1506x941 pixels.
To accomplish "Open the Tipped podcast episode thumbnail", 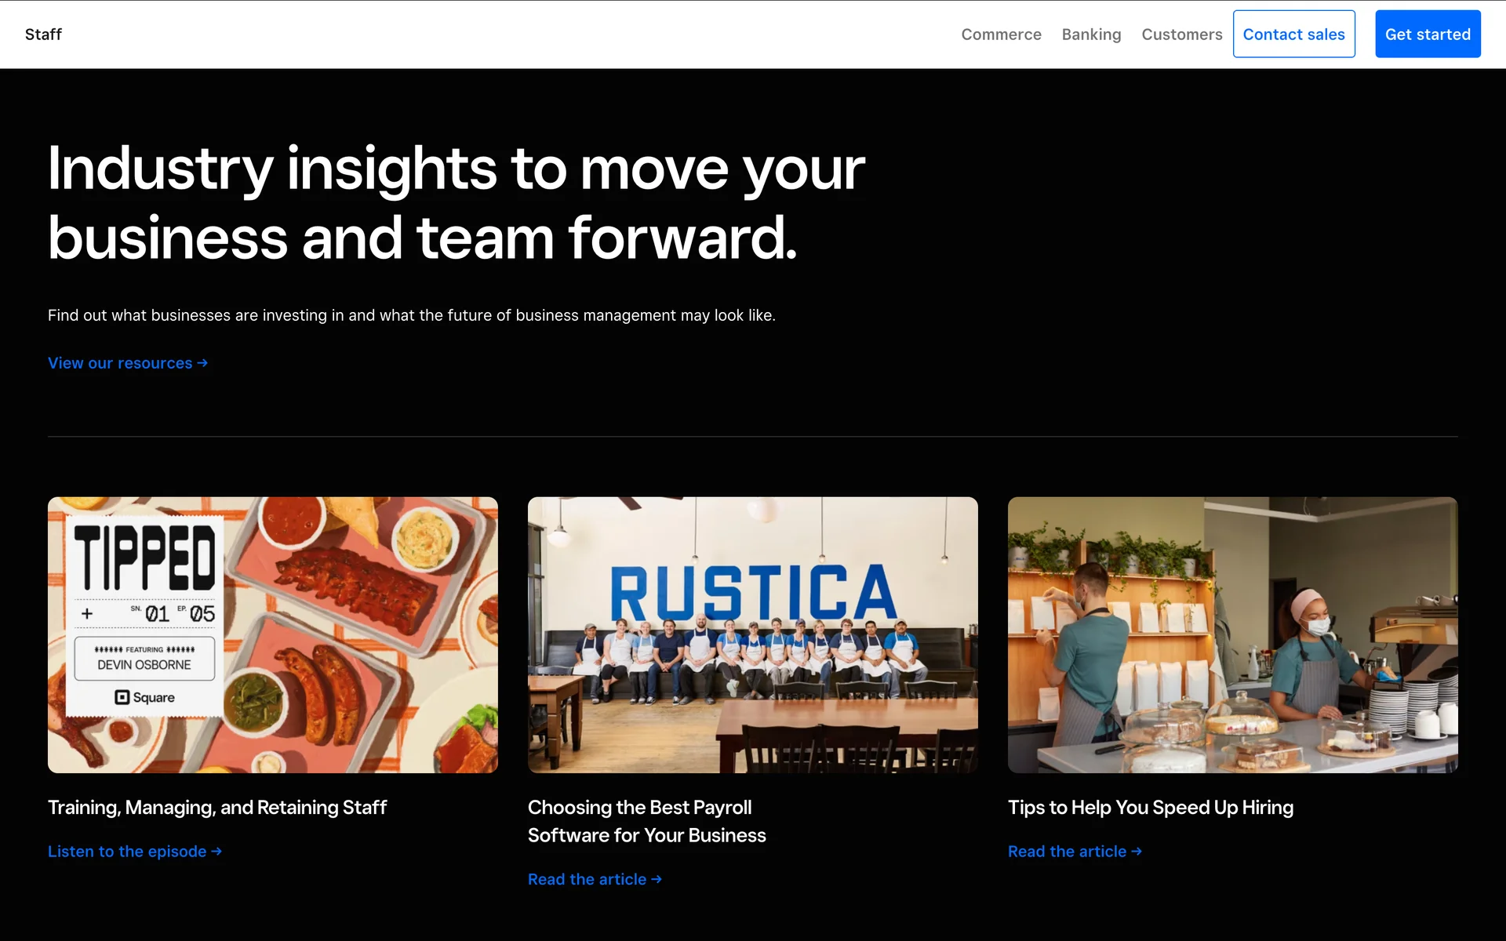I will 272,634.
